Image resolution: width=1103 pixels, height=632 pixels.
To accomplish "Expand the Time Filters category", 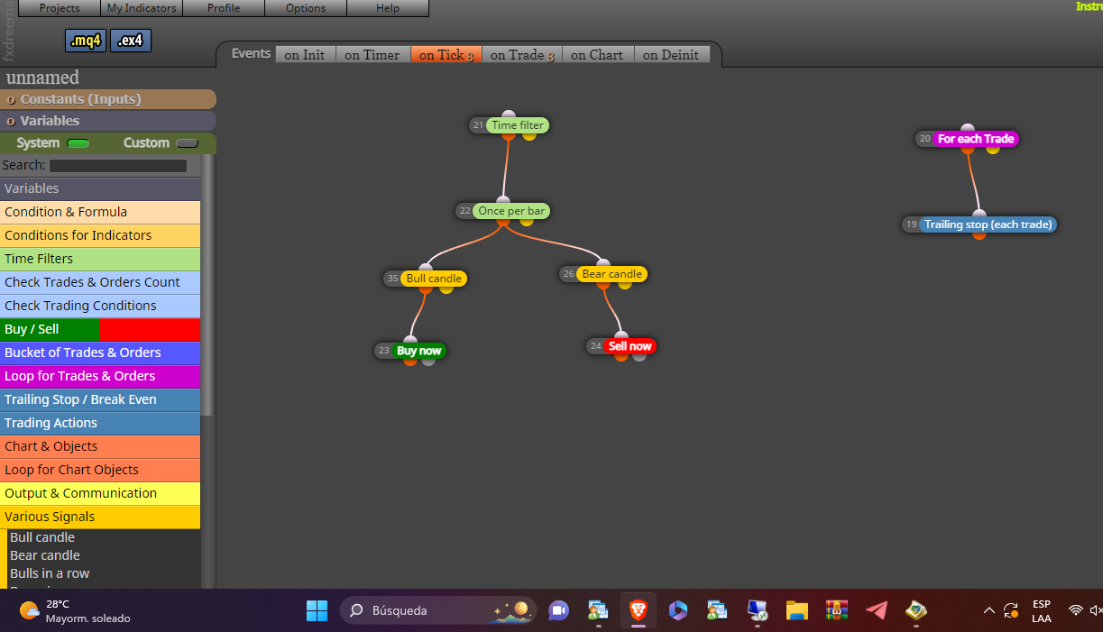I will (100, 259).
